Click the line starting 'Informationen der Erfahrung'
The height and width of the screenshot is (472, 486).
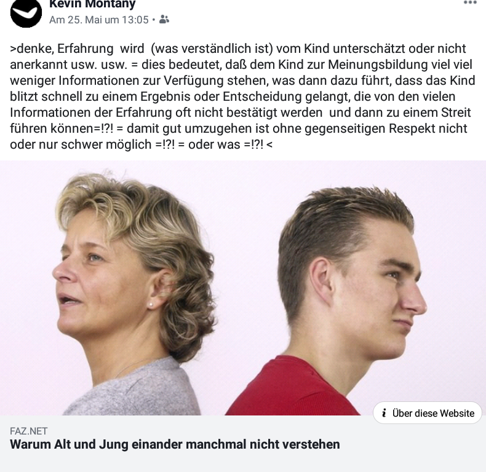click(x=240, y=112)
